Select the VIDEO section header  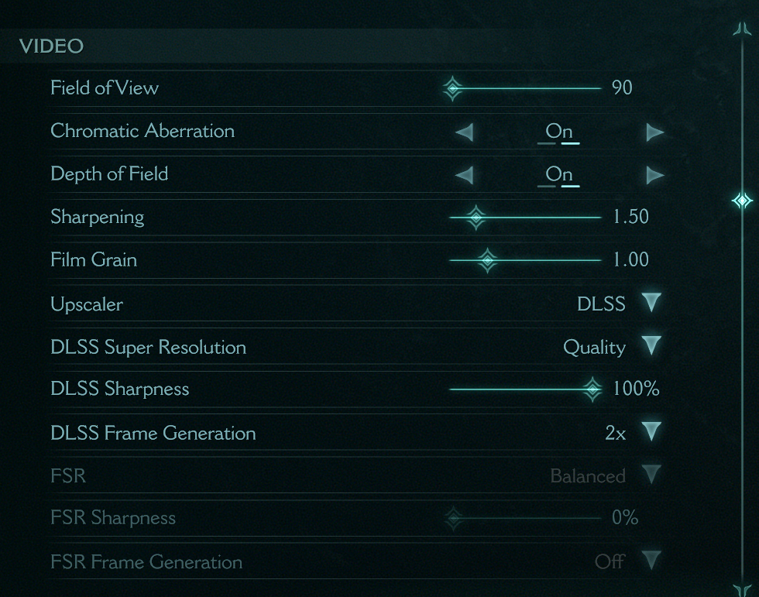coord(51,46)
